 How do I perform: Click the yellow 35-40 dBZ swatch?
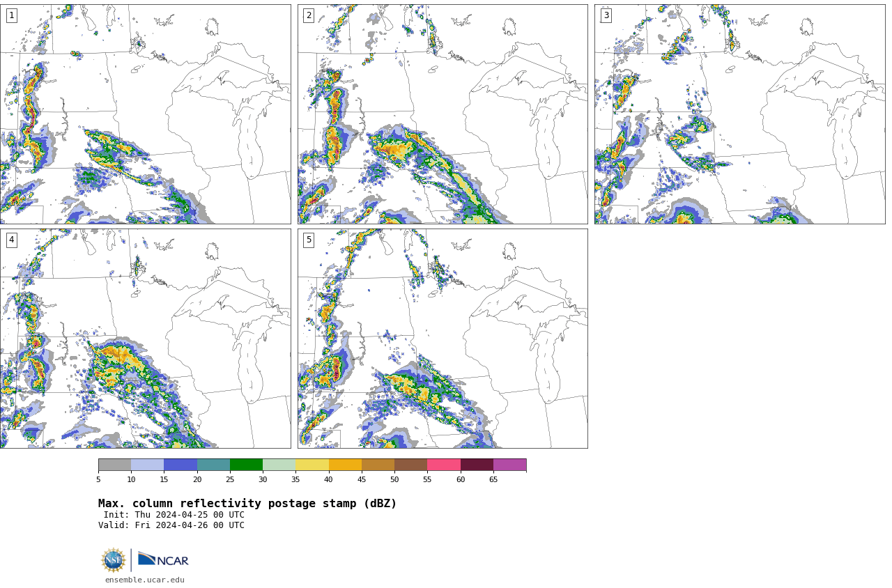(312, 465)
